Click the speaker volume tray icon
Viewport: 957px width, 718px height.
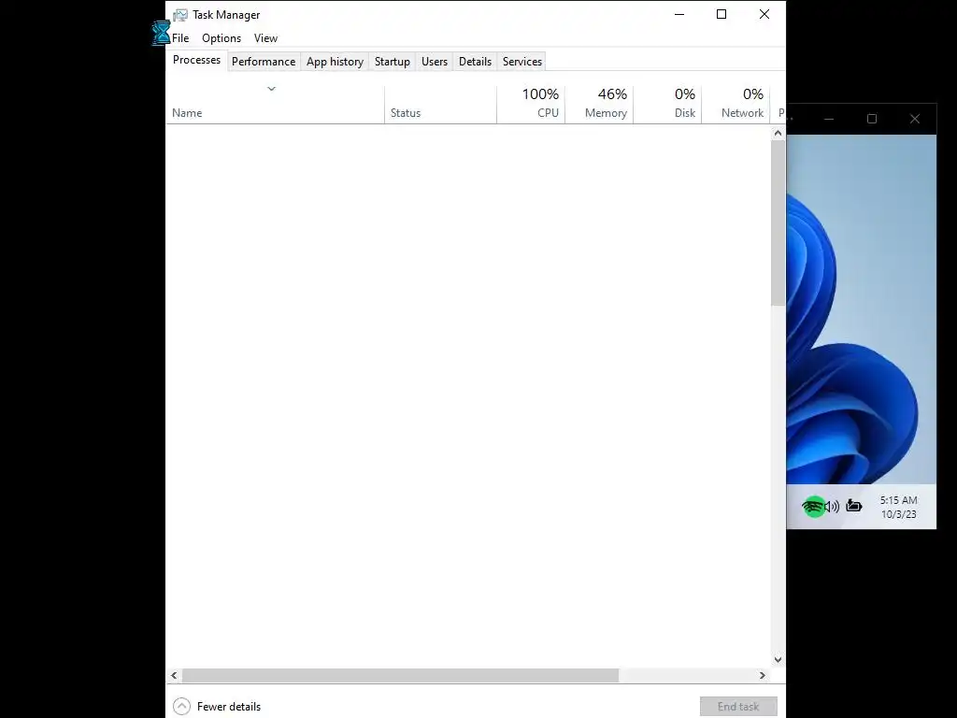point(833,506)
